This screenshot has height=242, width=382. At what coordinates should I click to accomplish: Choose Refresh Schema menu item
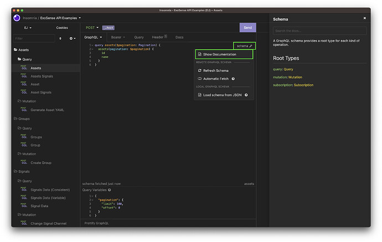[224, 70]
